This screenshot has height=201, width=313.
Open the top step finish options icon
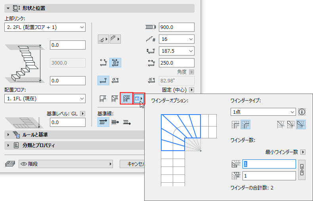coord(115,39)
